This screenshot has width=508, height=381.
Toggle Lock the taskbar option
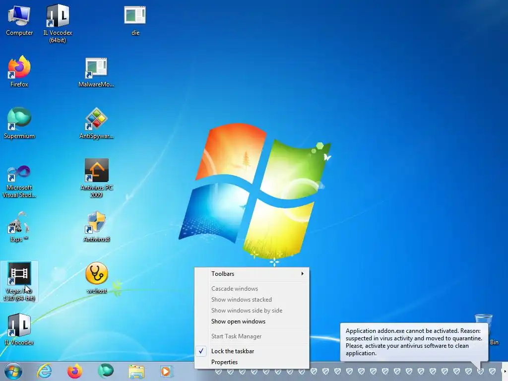(x=252, y=351)
